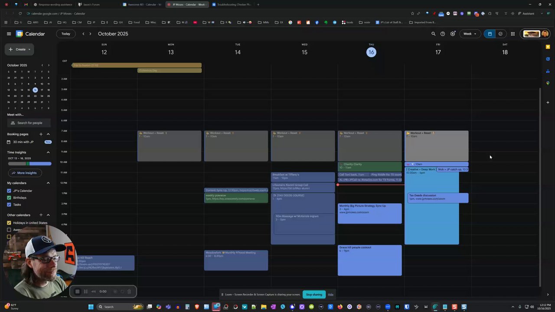The width and height of the screenshot is (555, 312).
Task: Switch to Troubleshooting Checker tab
Action: pos(232,4)
